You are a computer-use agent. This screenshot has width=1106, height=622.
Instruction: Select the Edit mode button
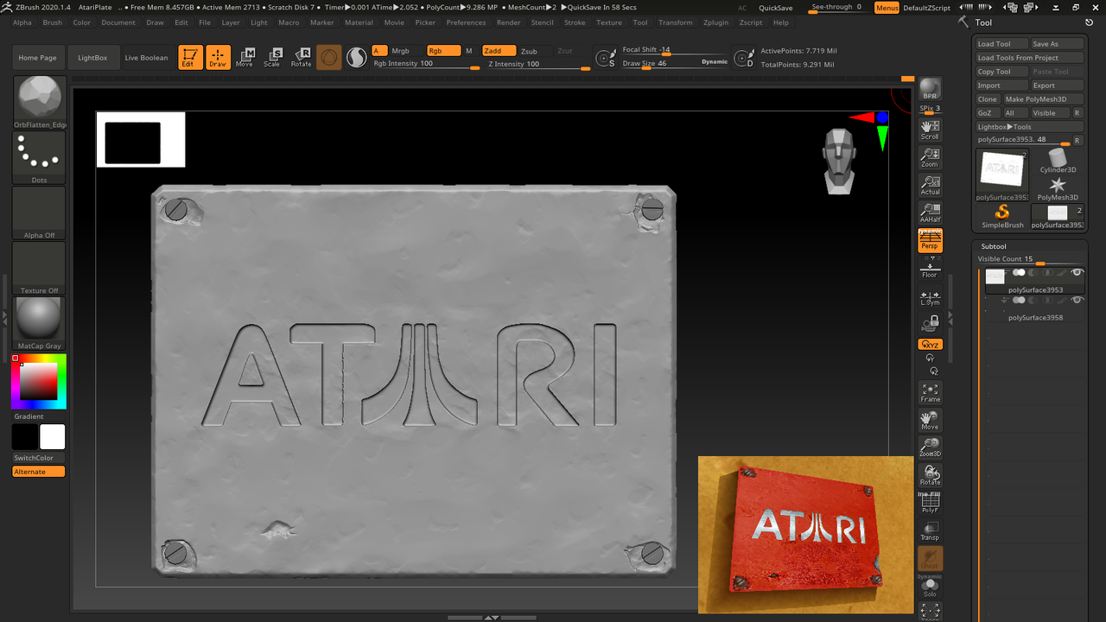(191, 57)
